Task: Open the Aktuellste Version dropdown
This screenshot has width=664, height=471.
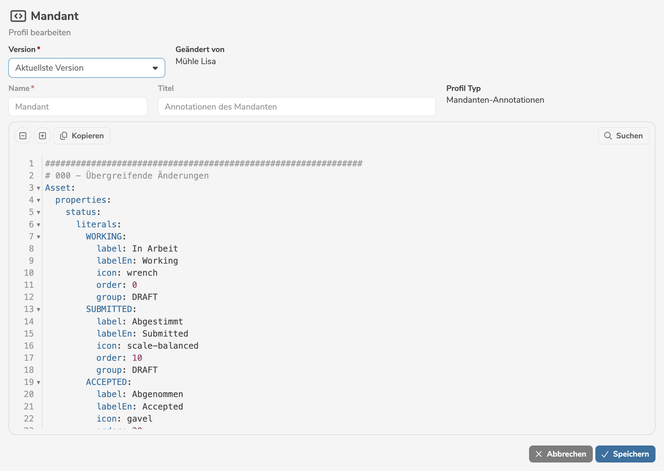Action: pyautogui.click(x=87, y=68)
